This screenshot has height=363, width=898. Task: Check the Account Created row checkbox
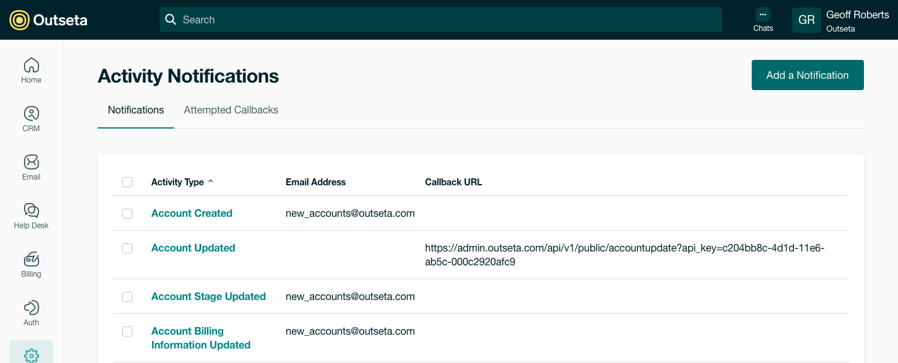127,213
